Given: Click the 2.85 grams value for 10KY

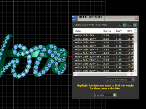Looking at the screenshot, I should point(106,39).
